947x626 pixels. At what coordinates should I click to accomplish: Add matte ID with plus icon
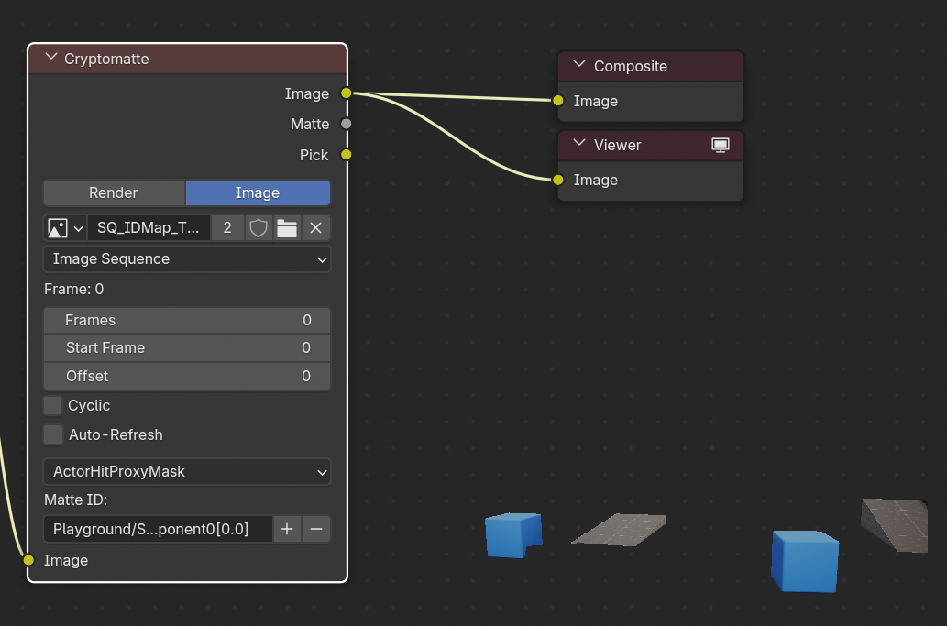tap(287, 529)
